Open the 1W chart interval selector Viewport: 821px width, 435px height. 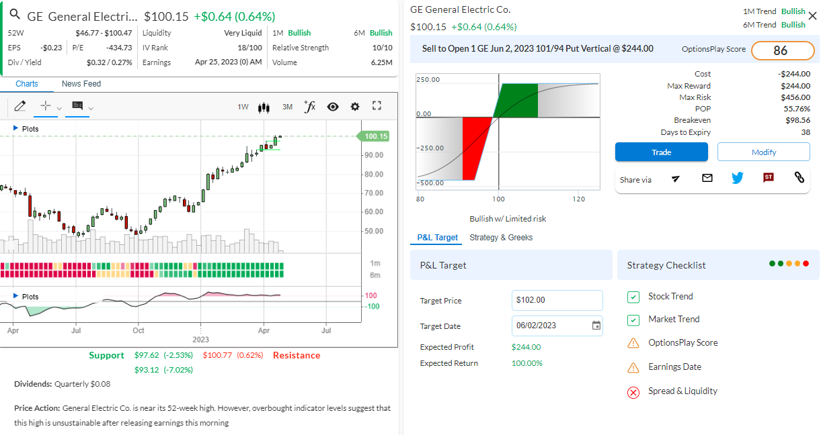point(243,107)
